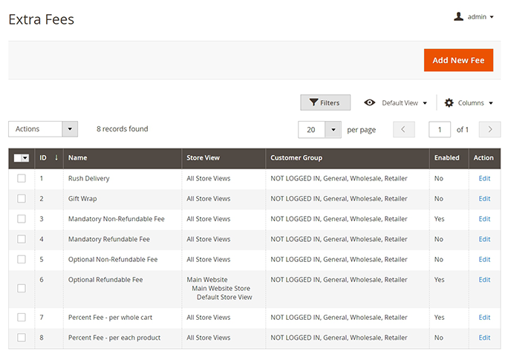Check the Percent Fee per whole cart checkbox

click(x=22, y=318)
